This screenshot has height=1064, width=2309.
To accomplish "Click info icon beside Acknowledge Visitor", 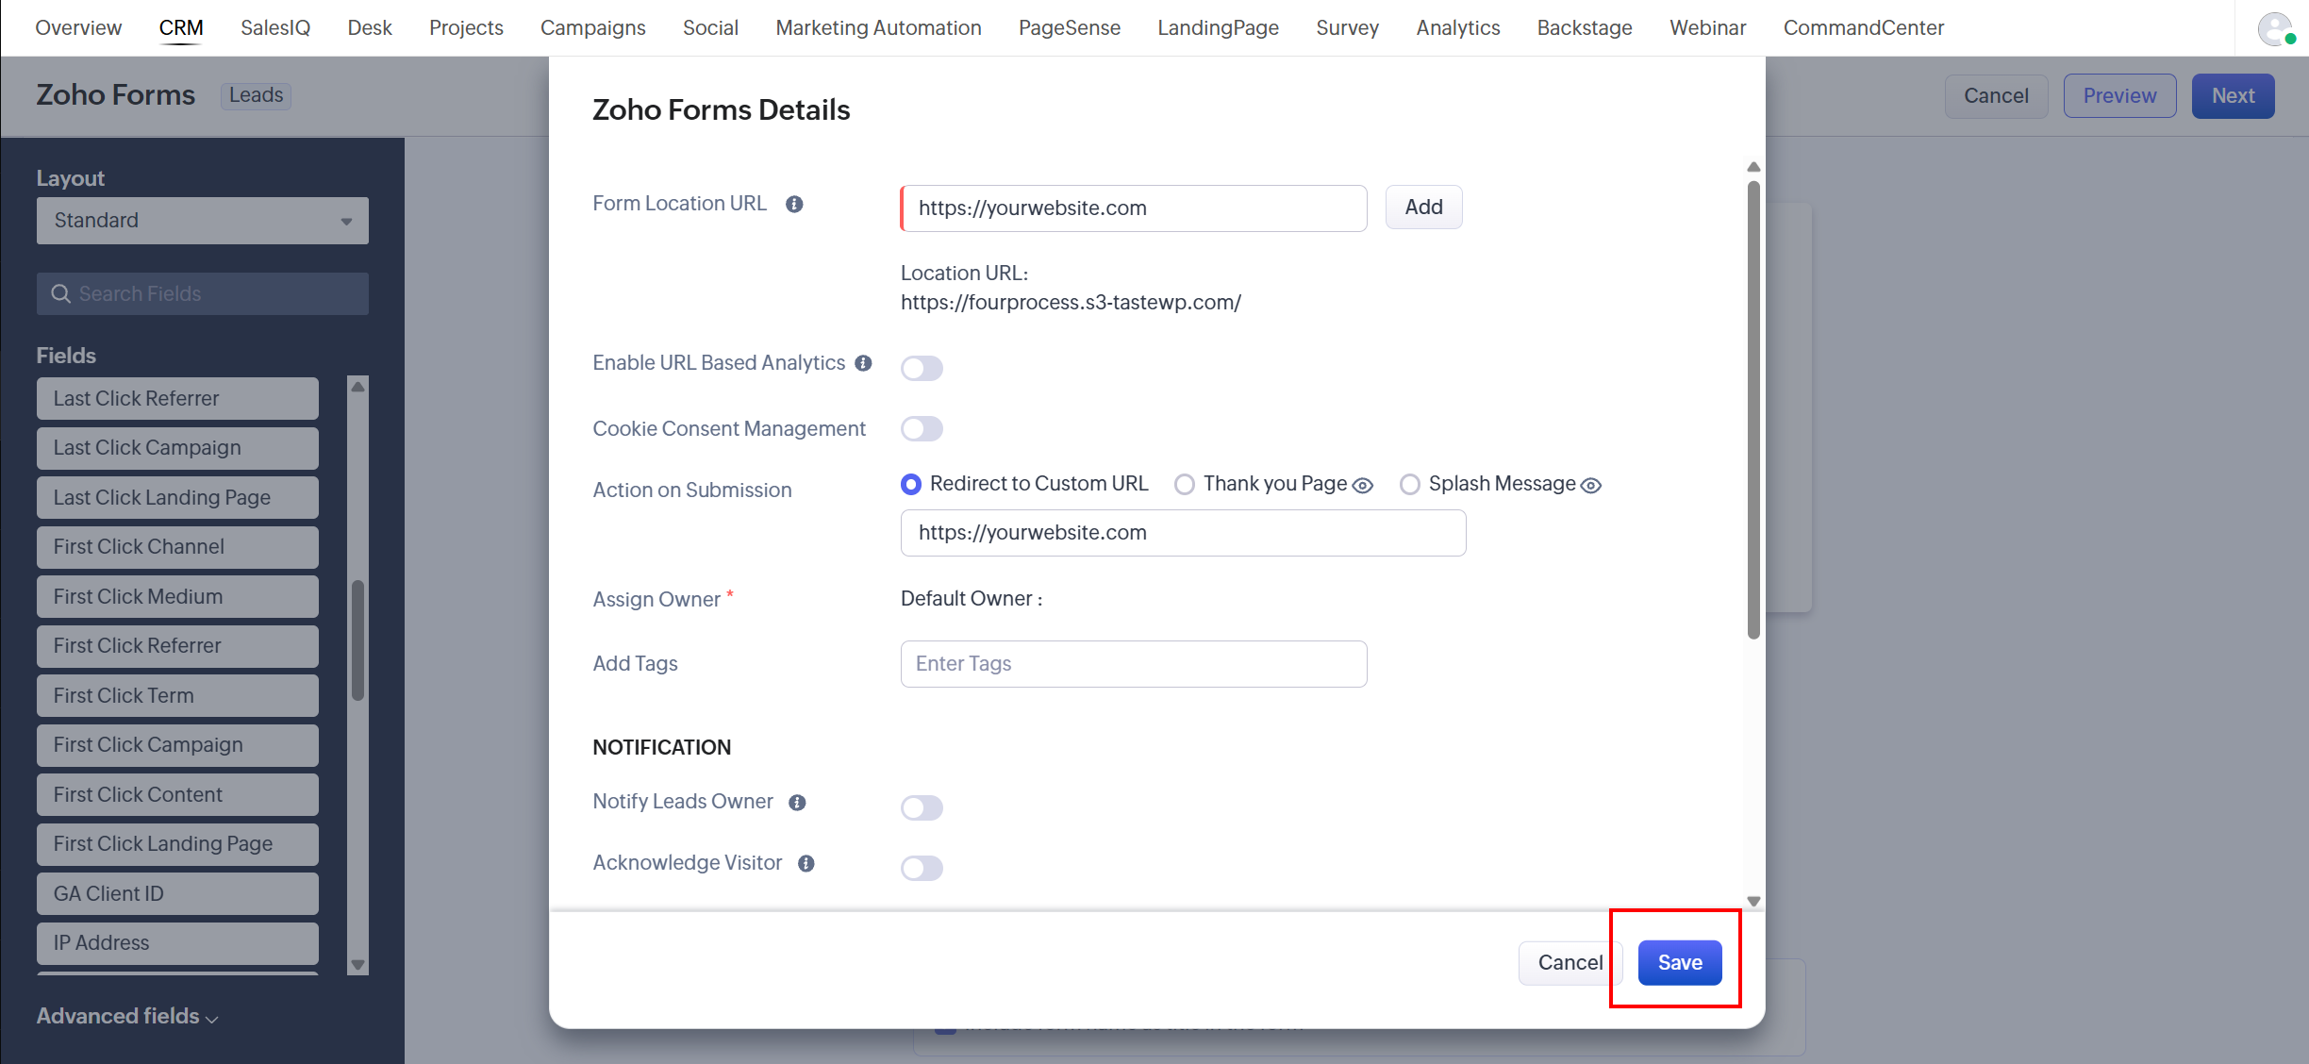I will coord(806,864).
